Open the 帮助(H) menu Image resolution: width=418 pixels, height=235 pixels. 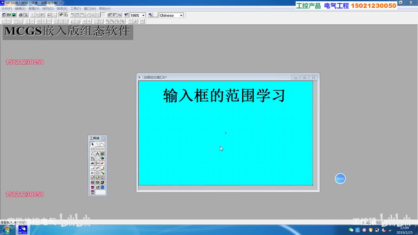[104, 8]
